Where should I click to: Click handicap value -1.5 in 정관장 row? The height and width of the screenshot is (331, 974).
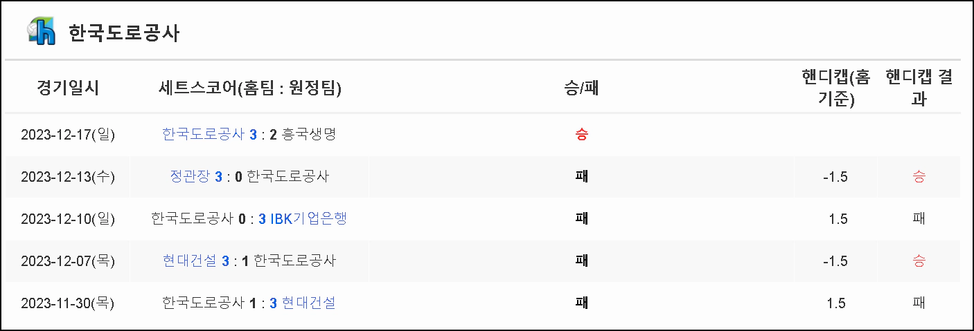coord(835,177)
